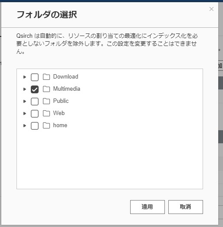Select the home folder checkbox

pyautogui.click(x=35, y=126)
